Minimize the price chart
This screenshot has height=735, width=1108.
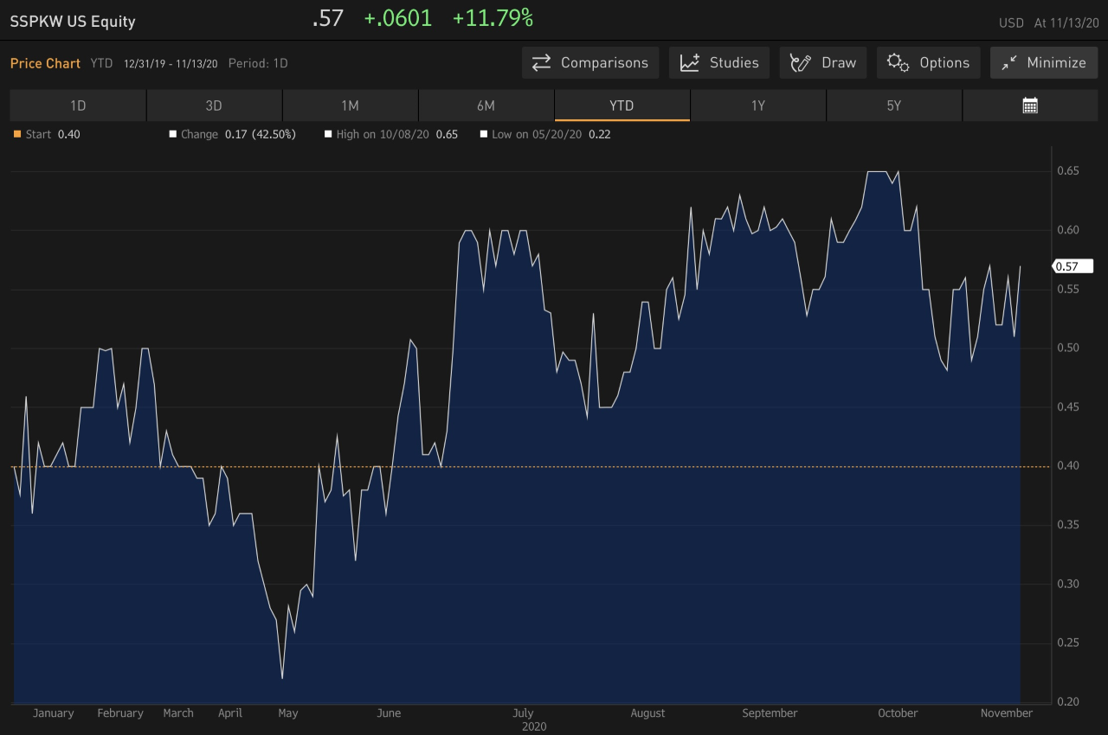point(1044,63)
